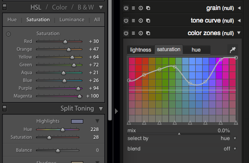Viewport: 249px width, 163px height.
Task: Click the Red saturation value +30
Action: (94, 42)
